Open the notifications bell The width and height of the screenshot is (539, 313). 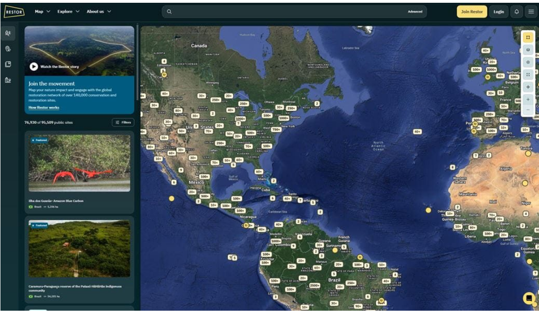516,12
